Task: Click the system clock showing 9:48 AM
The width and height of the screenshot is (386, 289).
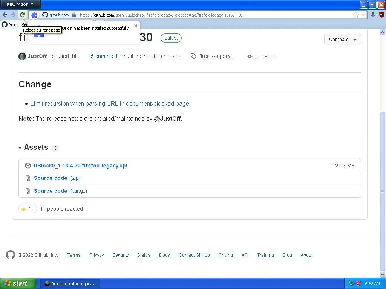Action: click(372, 283)
